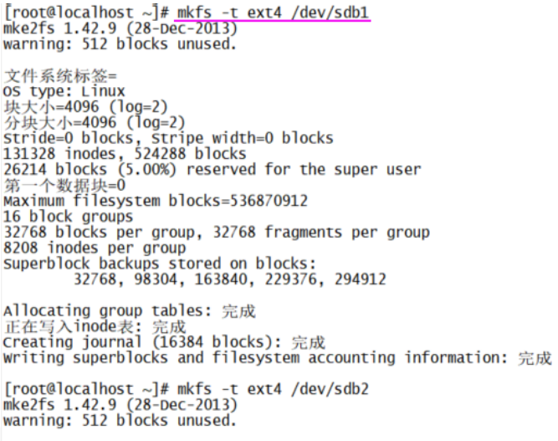Click the 'OS type: Linux' line
The image size is (558, 441).
pos(64,91)
